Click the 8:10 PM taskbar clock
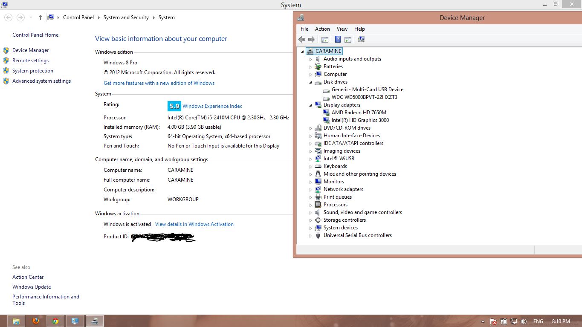Viewport: 582px width, 327px height. click(561, 321)
